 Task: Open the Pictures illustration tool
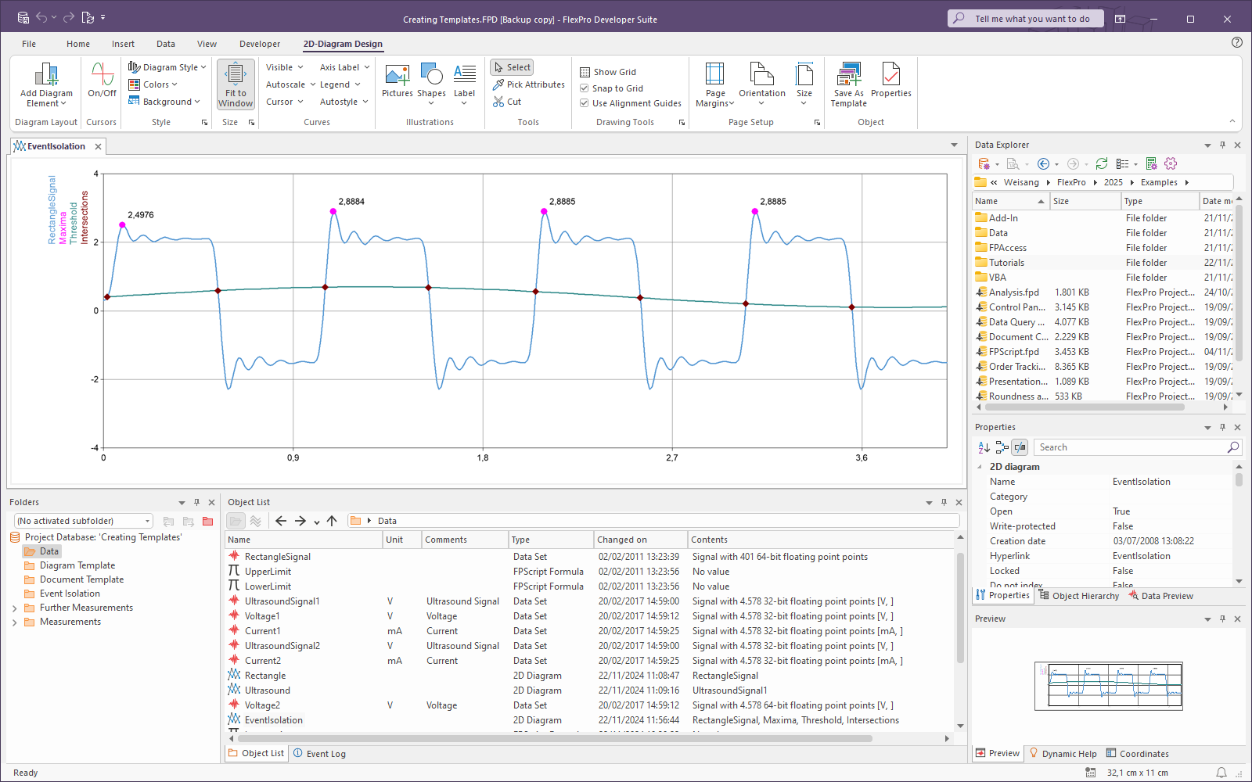point(397,76)
